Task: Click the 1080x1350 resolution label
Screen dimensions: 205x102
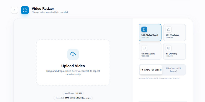Action: coord(169,56)
